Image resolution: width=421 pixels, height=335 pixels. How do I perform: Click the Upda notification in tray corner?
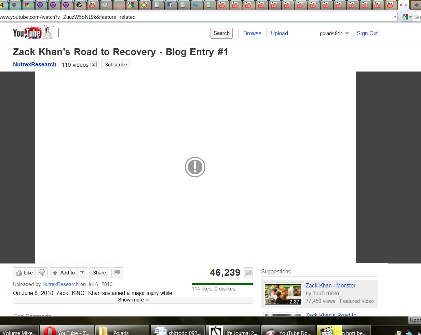tap(415, 320)
